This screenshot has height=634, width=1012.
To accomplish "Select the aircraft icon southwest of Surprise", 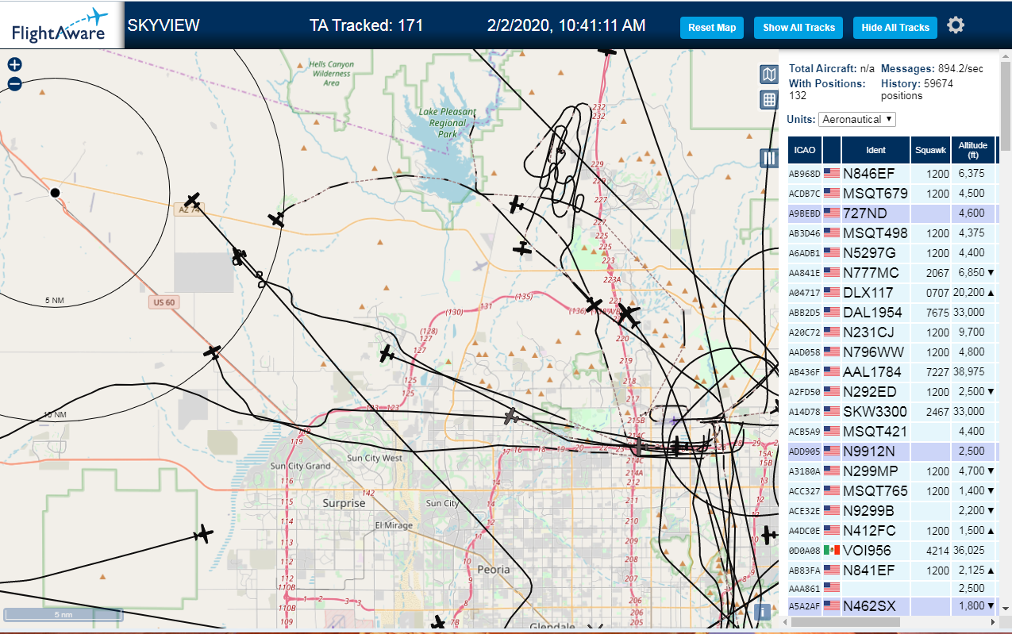I will [204, 533].
